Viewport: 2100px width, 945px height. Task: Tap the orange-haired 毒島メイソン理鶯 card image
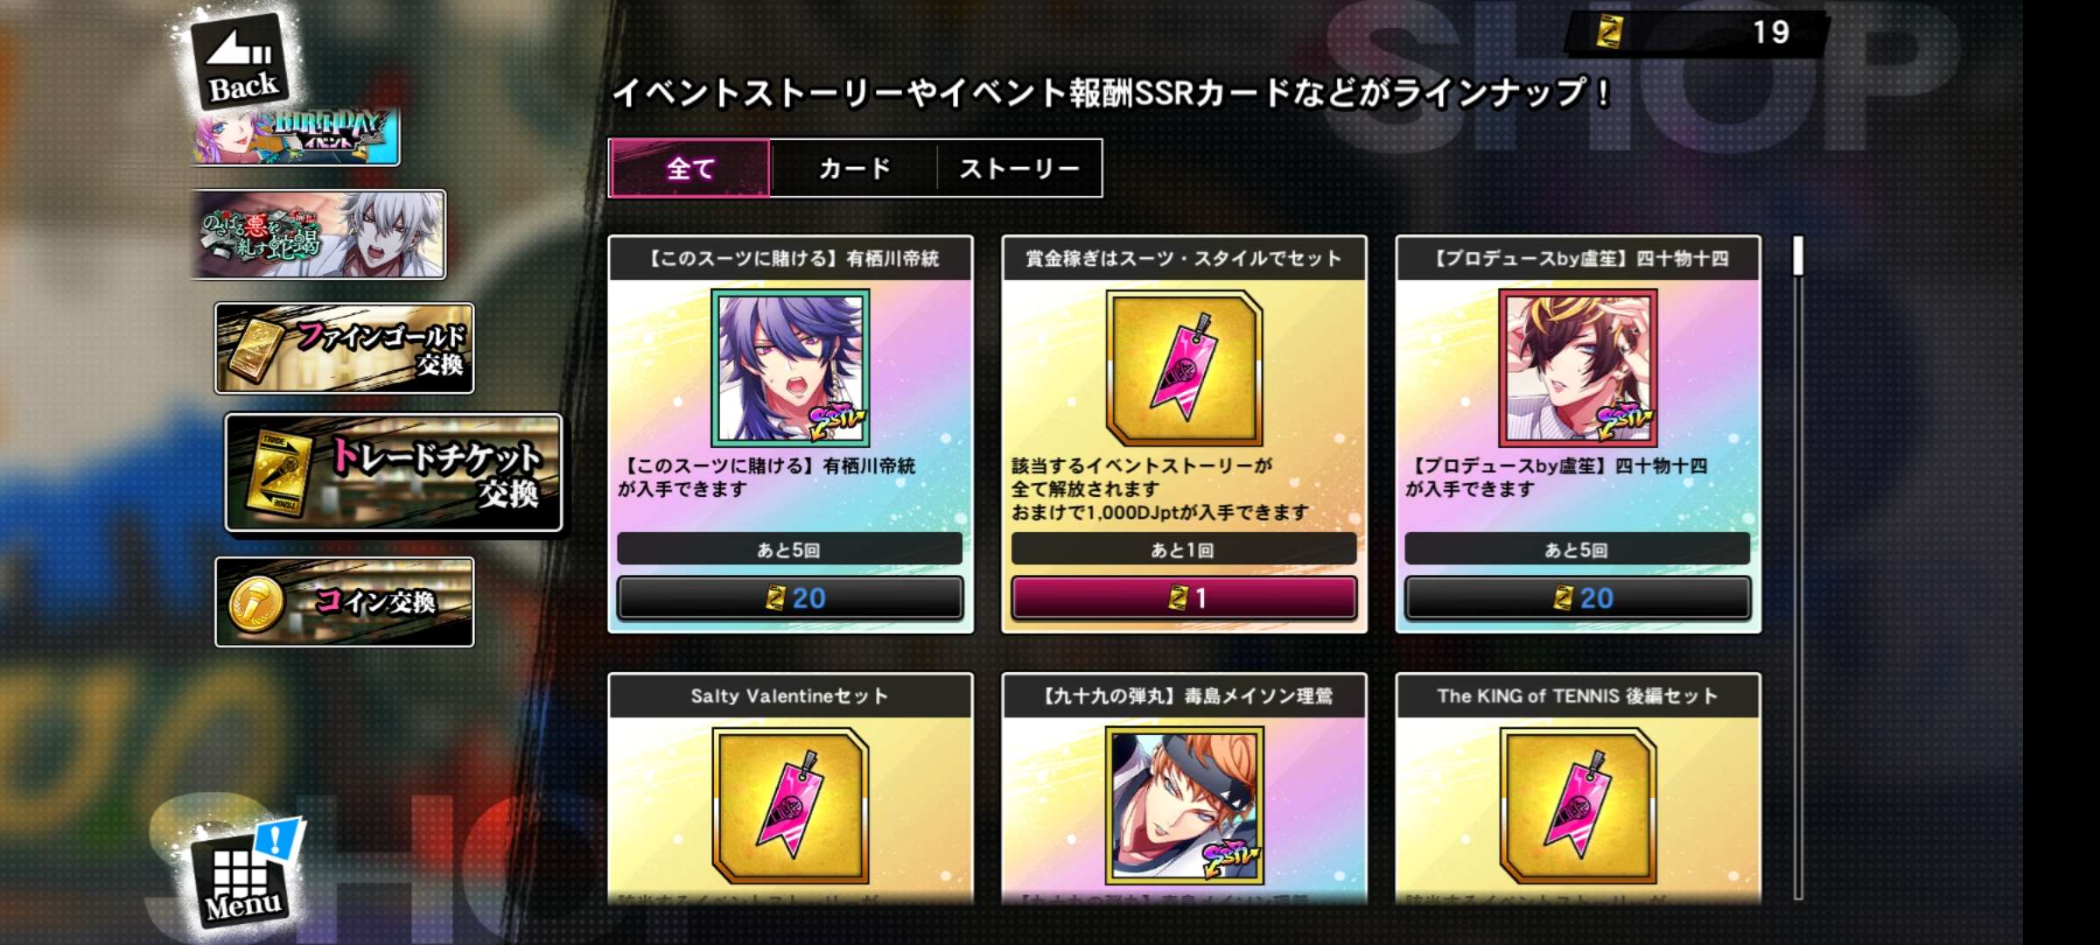1184,805
